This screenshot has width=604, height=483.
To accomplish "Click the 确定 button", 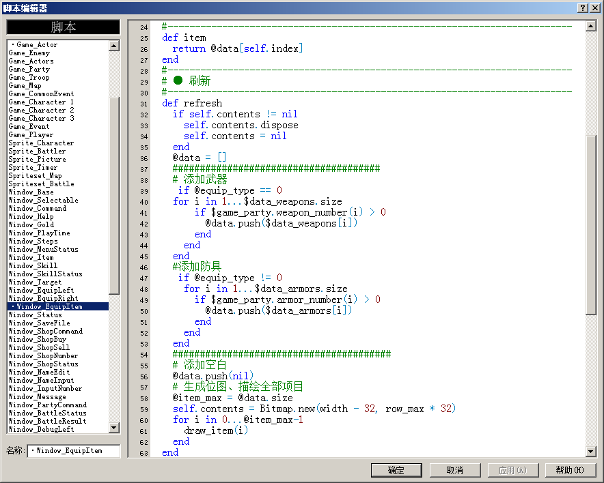I will pyautogui.click(x=396, y=470).
